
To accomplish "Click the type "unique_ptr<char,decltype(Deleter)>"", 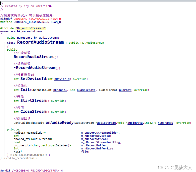I will click(42, 145).
